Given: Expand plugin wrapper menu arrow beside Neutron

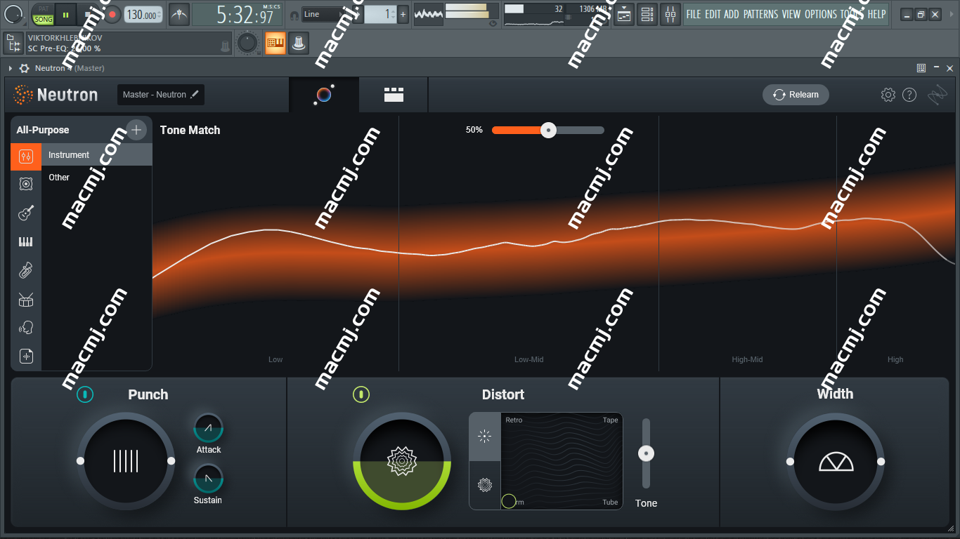Looking at the screenshot, I should point(11,68).
